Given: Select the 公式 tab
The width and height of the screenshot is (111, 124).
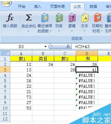Looking at the screenshot, I should 77,7.
